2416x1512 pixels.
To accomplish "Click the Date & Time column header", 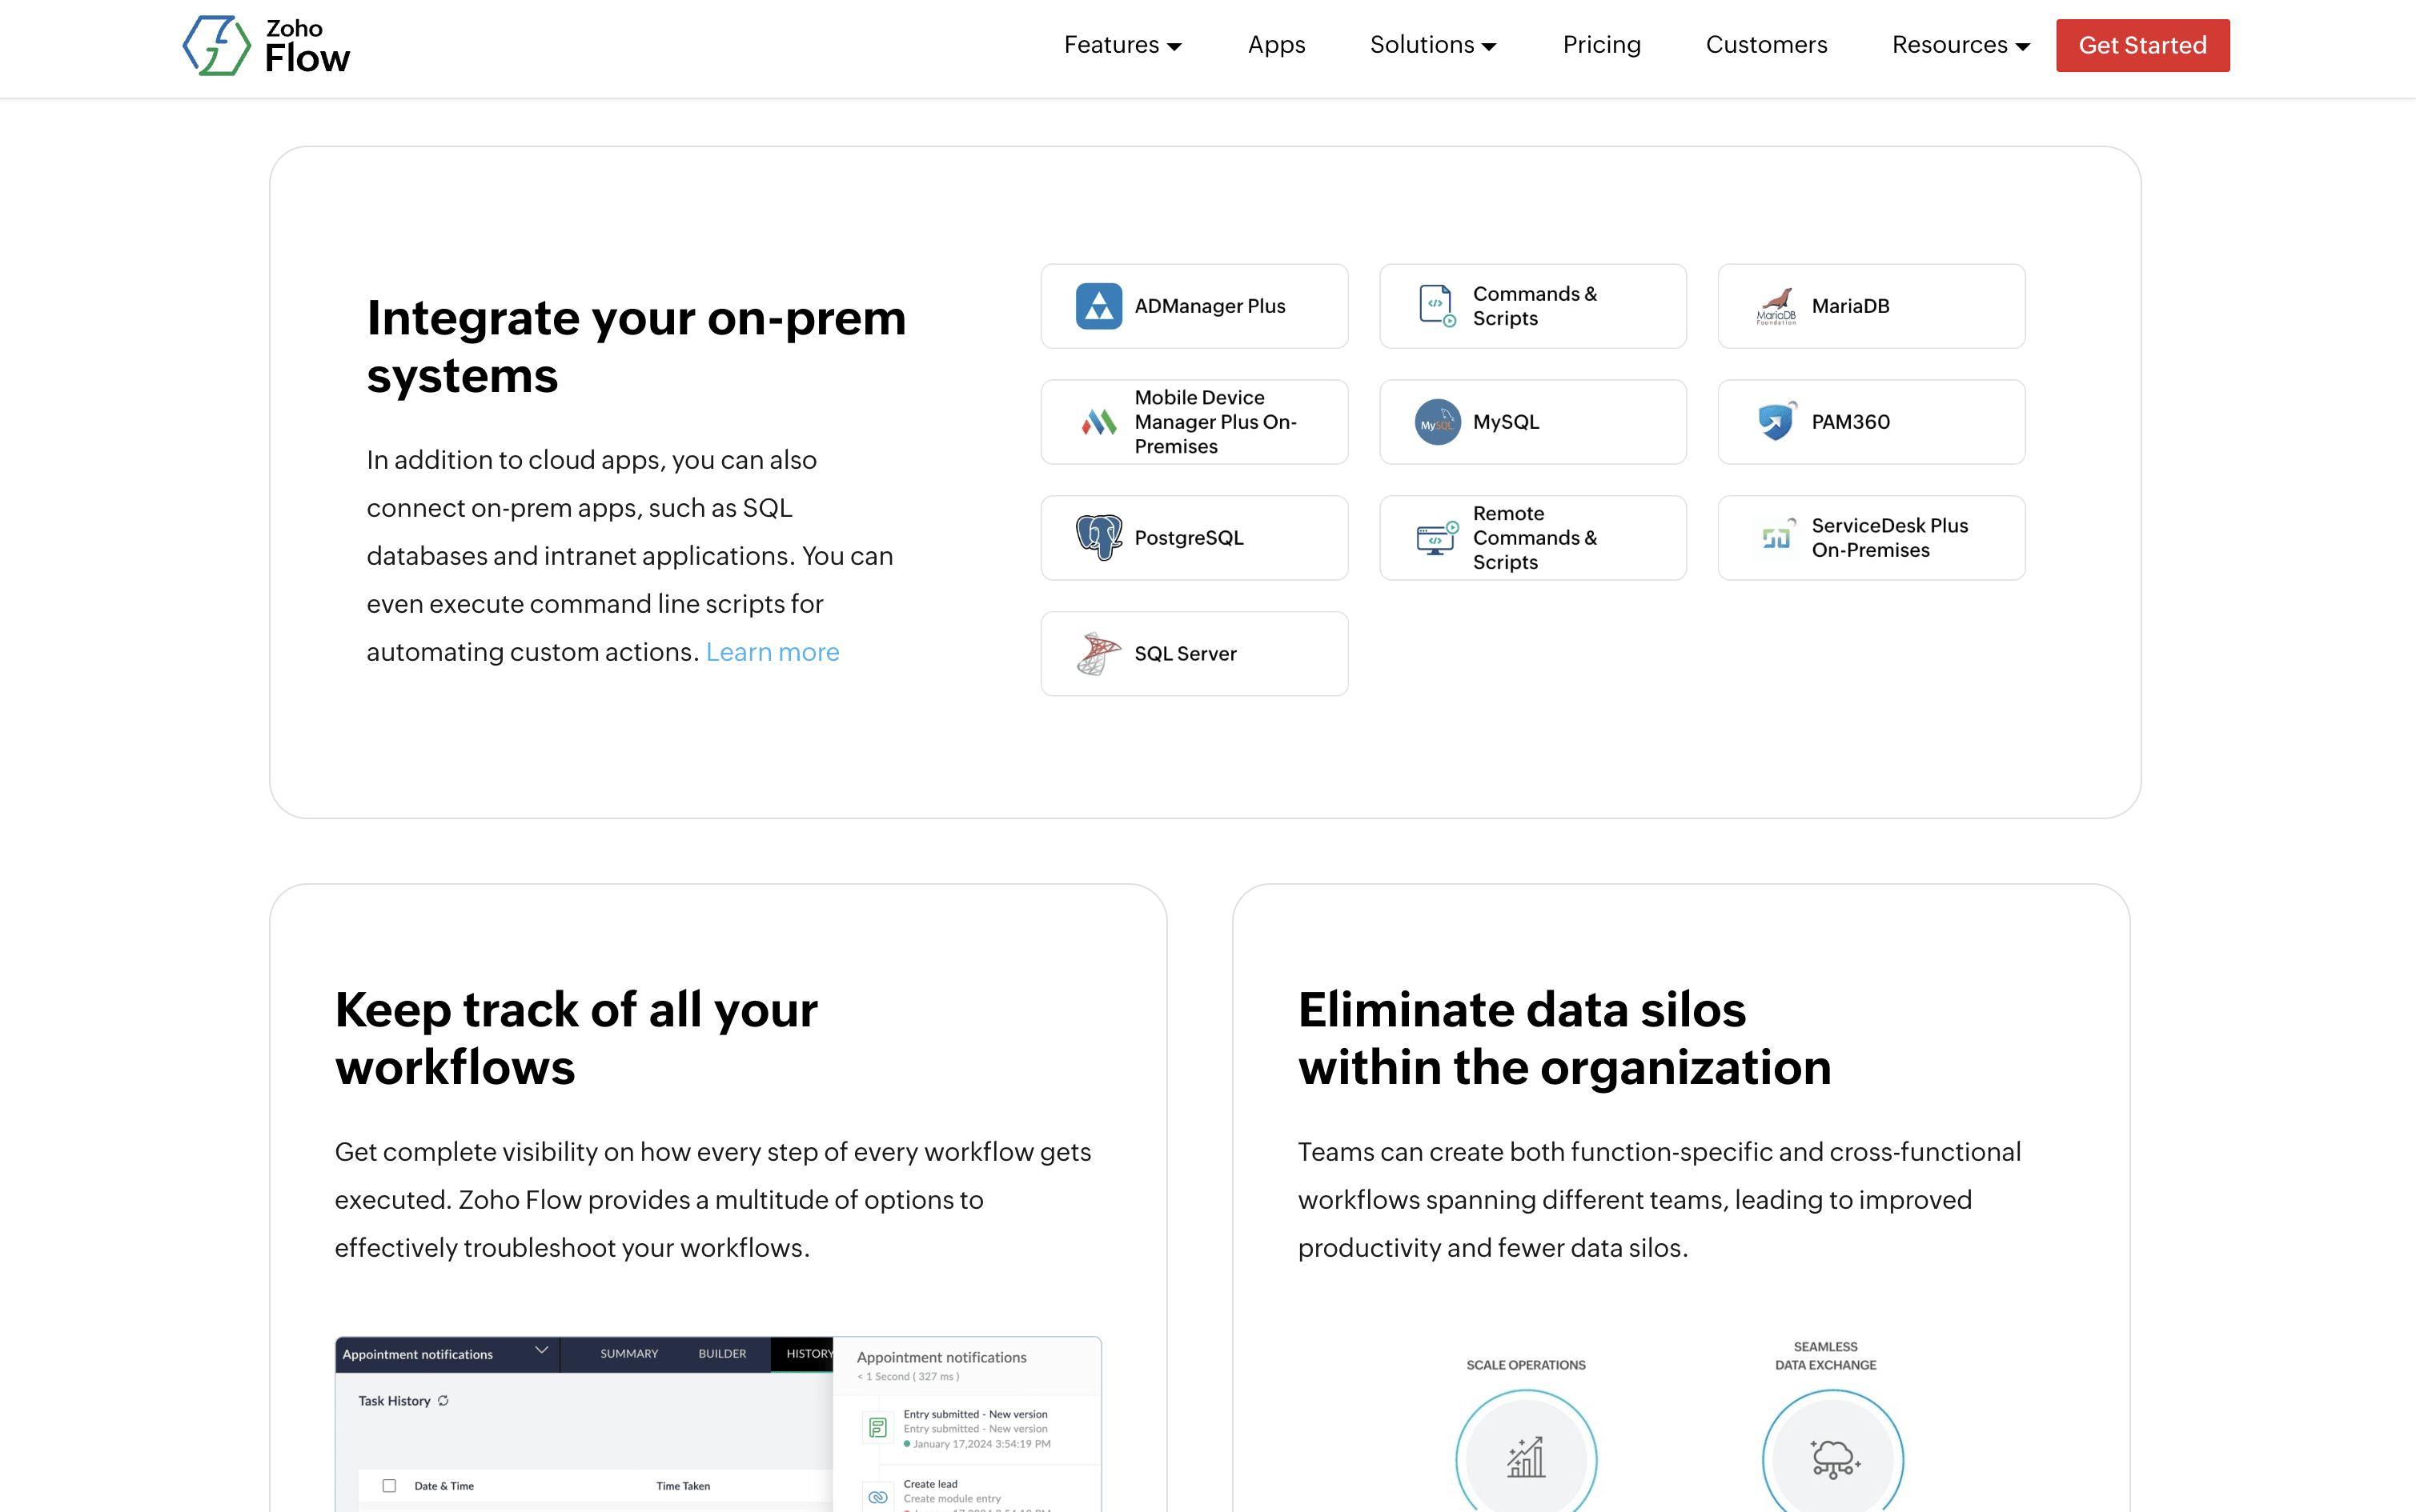I will (x=444, y=1486).
